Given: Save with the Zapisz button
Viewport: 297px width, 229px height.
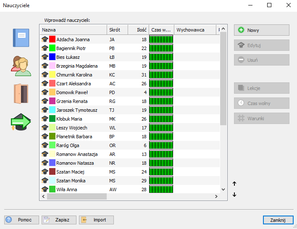Looking at the screenshot, I should click(x=59, y=220).
